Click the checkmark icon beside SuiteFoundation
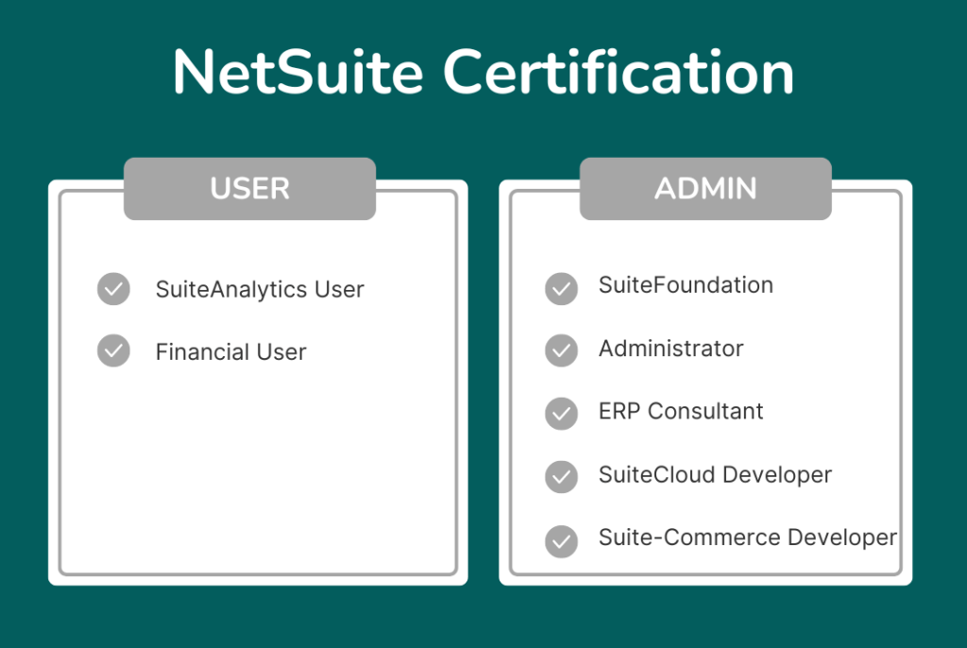 [561, 289]
